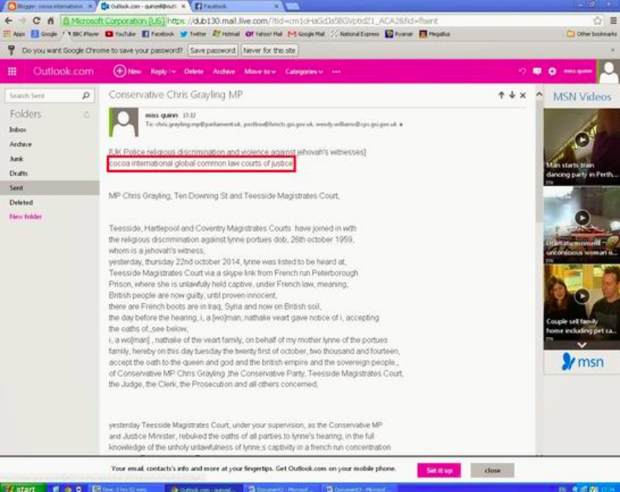
Task: Expand recipients list arrow after email addresses
Action: [x=401, y=124]
